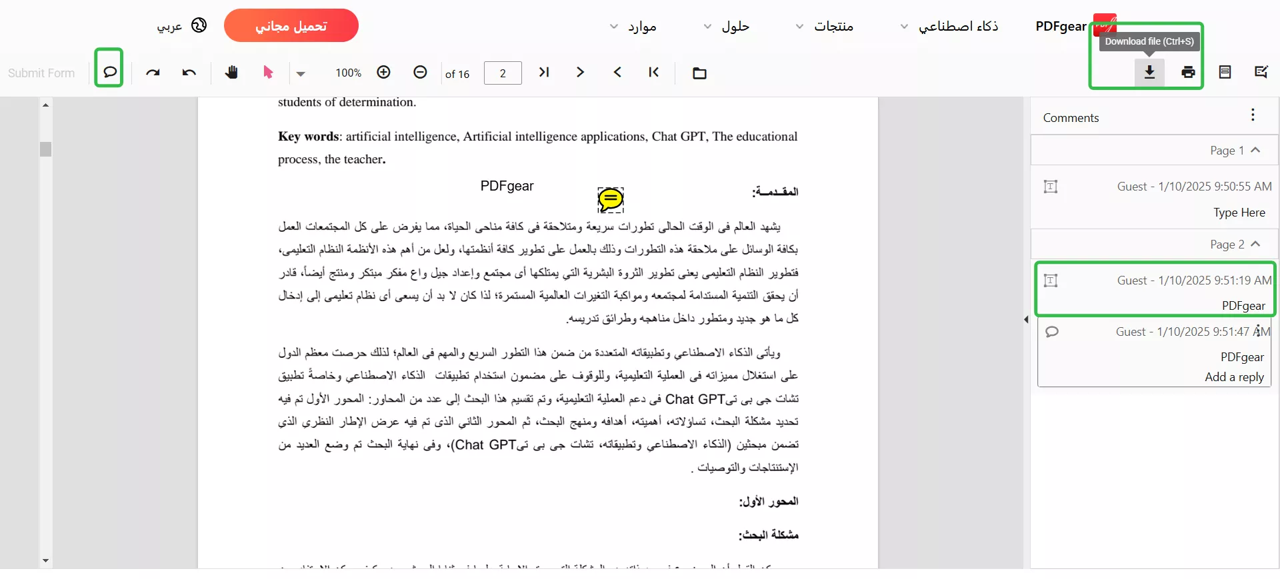This screenshot has height=579, width=1280.
Task: Select the comment speech bubble tool
Action: pos(109,72)
